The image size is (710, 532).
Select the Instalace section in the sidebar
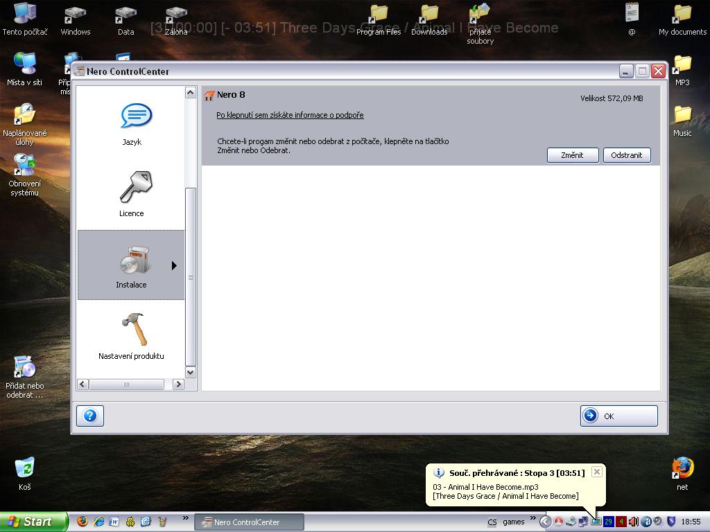coord(131,265)
